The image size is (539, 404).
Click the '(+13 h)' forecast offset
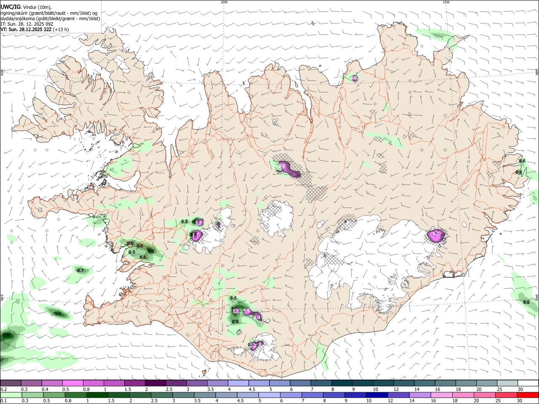(x=61, y=29)
